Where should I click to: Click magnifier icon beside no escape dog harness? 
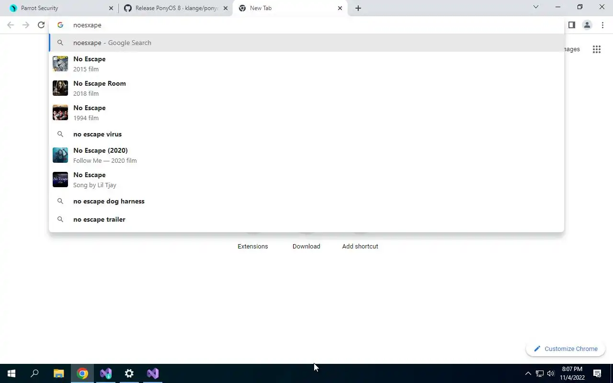(x=60, y=201)
